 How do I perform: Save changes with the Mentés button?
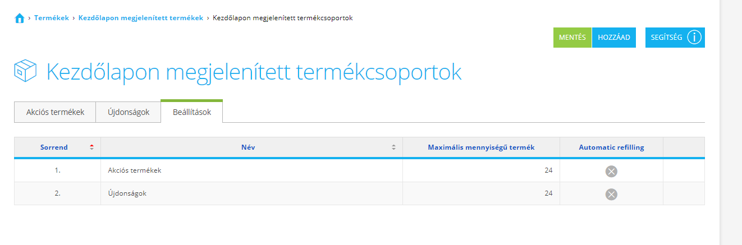pyautogui.click(x=572, y=38)
